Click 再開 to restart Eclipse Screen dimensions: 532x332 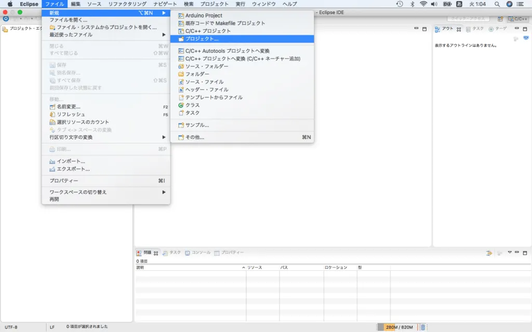(x=106, y=200)
